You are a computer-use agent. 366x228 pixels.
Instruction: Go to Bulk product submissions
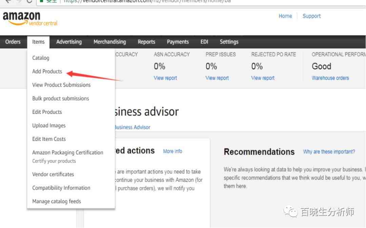[x=60, y=99]
